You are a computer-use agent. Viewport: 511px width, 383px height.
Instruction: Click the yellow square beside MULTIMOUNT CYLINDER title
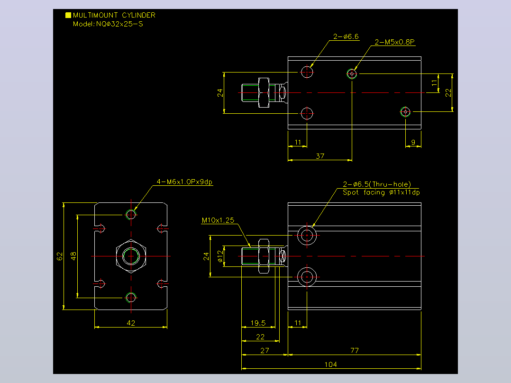(x=68, y=15)
